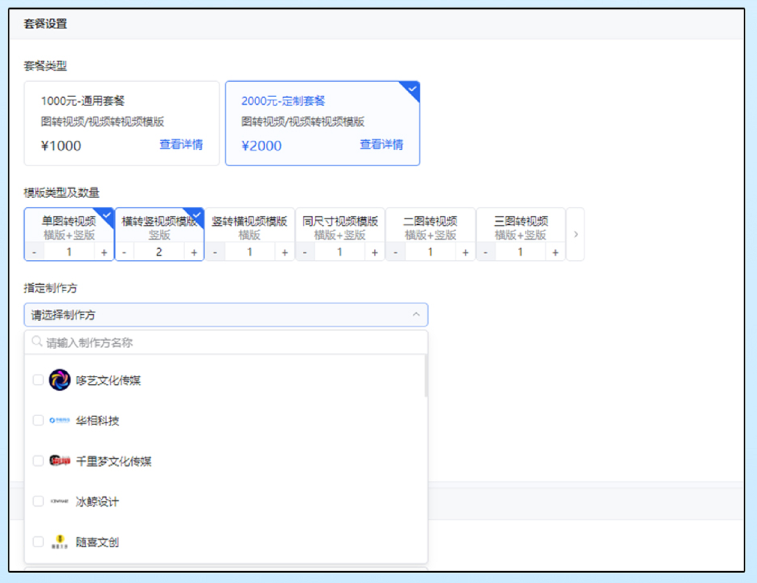757x583 pixels.
Task: Click the 哆艺文化传媒 swirl logo
Action: [x=60, y=380]
